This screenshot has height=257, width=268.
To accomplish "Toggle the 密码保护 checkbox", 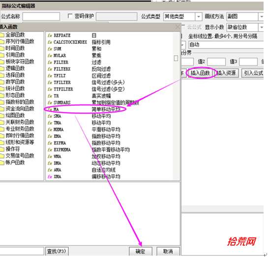I will (70, 16).
